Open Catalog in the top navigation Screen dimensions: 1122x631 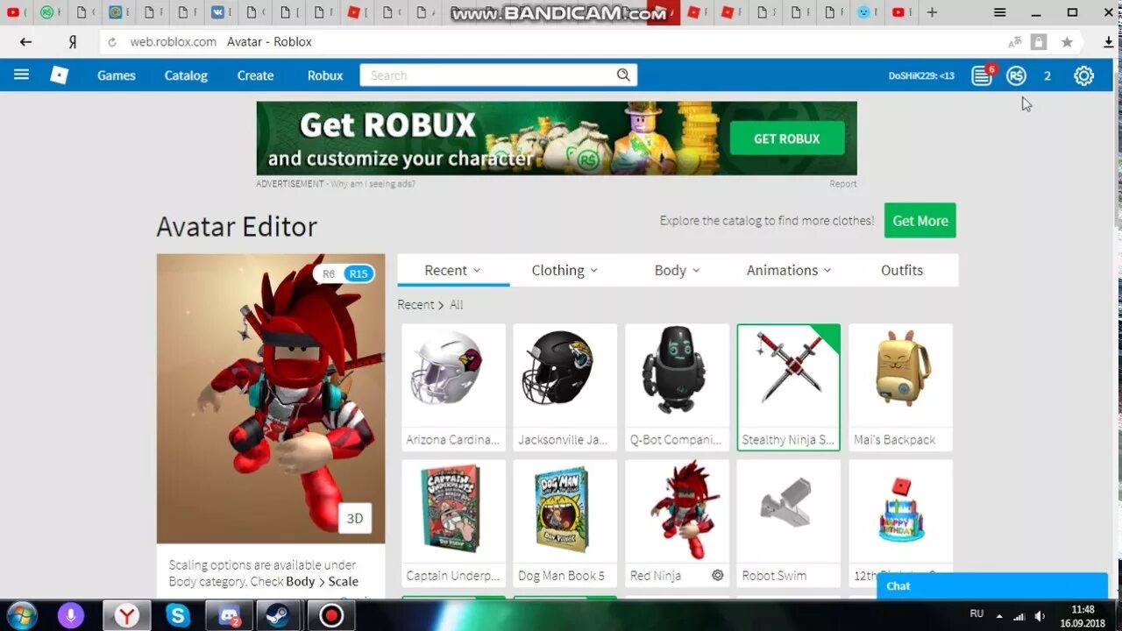[x=186, y=75]
